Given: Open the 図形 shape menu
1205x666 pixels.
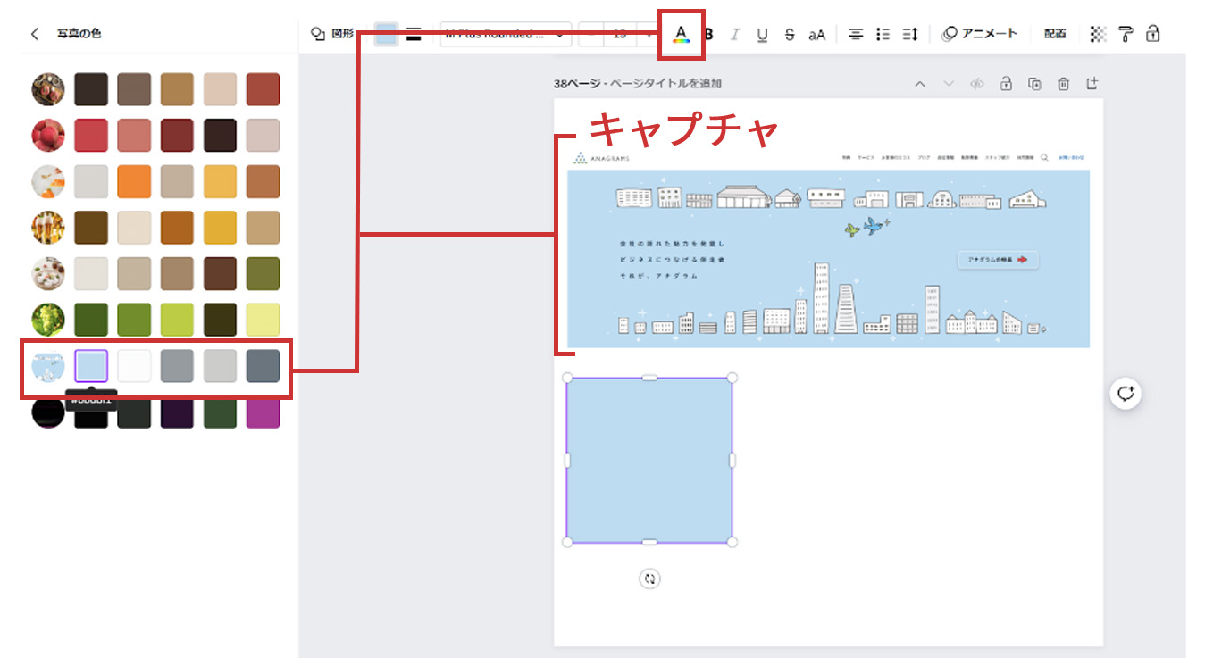Looking at the screenshot, I should [x=332, y=34].
